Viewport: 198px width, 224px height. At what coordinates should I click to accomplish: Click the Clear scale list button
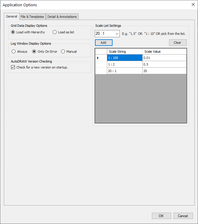[178, 43]
